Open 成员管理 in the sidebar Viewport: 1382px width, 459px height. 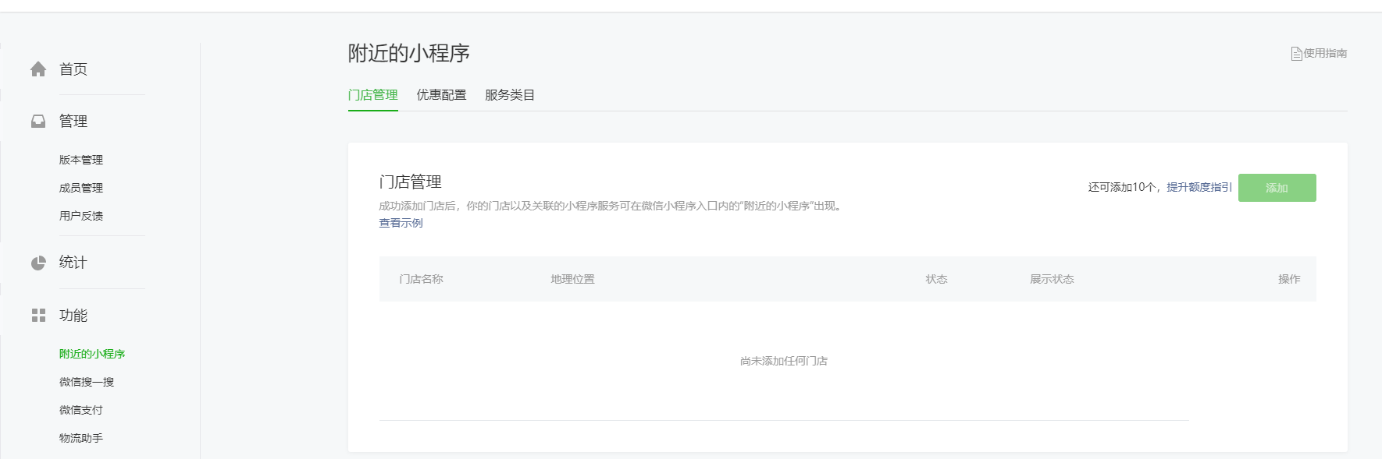(81, 188)
